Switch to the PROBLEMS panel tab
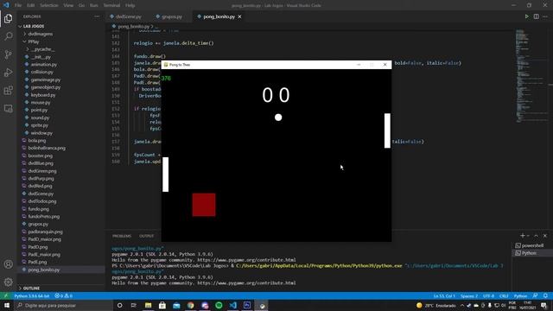The image size is (553, 311). click(122, 236)
